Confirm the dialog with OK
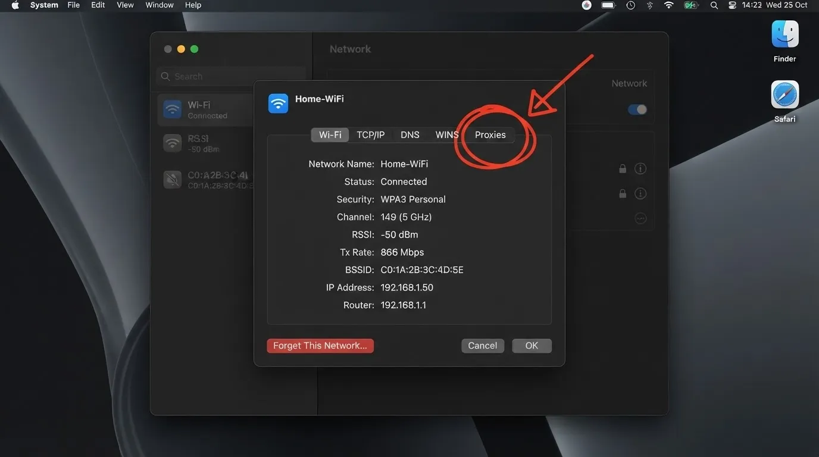 point(532,346)
